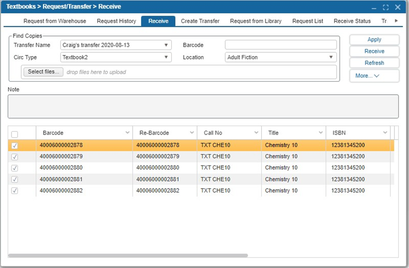This screenshot has height=268, width=409.
Task: Open Barcode column header menu
Action: click(127, 132)
